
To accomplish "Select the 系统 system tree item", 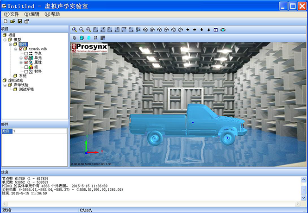I will pos(22,76).
